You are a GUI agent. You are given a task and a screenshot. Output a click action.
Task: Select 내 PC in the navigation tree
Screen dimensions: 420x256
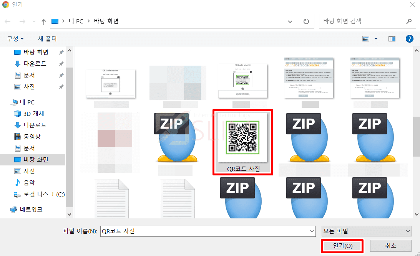point(27,102)
